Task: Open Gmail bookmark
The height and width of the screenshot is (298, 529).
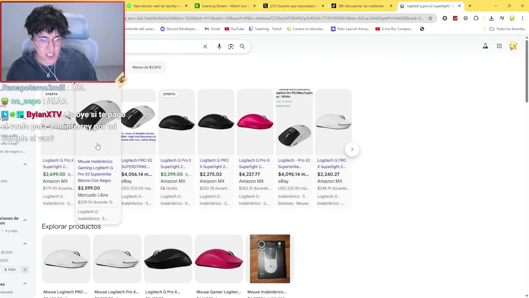Action: tap(212, 29)
